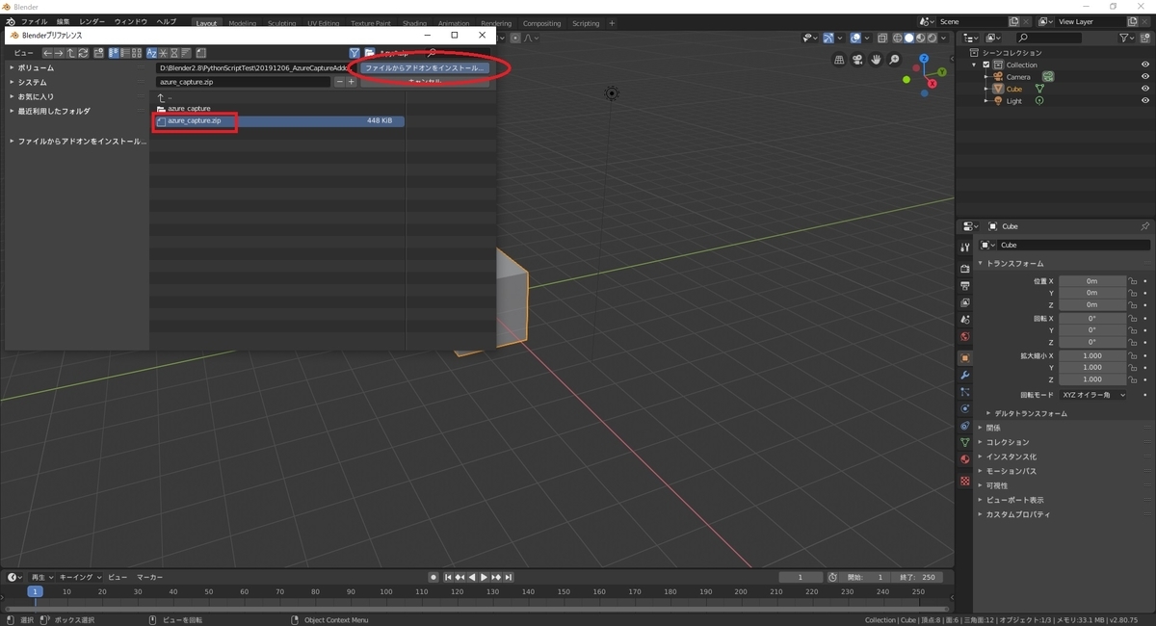Toggle the Collection exclude checkbox
The width and height of the screenshot is (1156, 626).
986,65
